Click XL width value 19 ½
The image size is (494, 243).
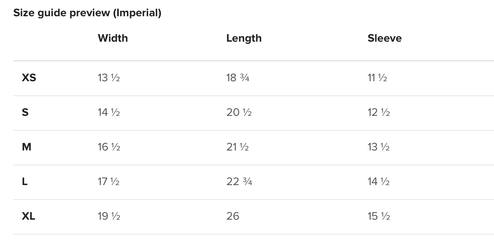point(109,216)
